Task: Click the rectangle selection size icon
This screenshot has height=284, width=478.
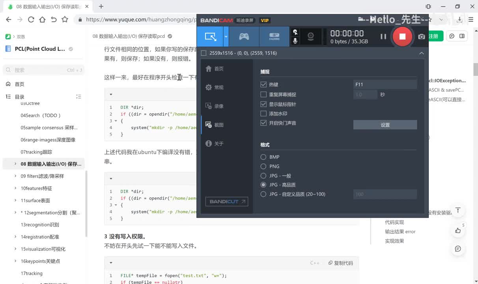Action: click(x=204, y=53)
